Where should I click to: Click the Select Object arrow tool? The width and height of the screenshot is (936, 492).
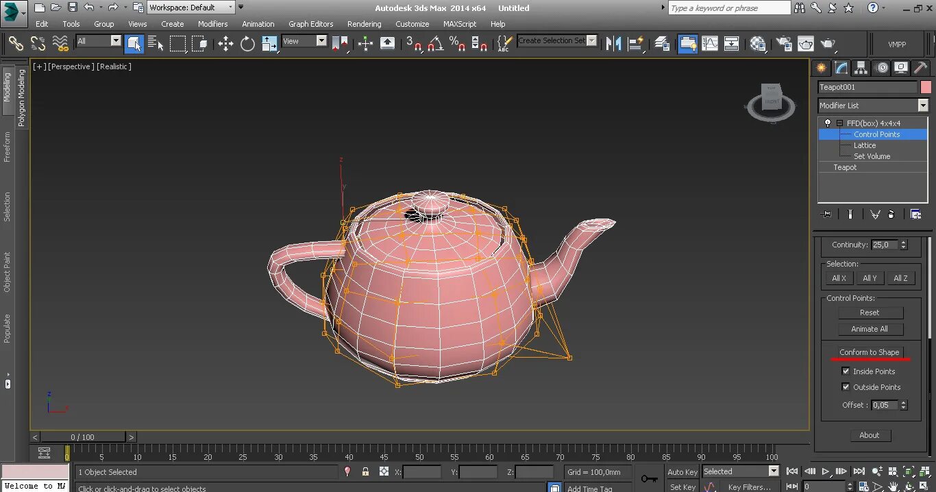coord(134,44)
